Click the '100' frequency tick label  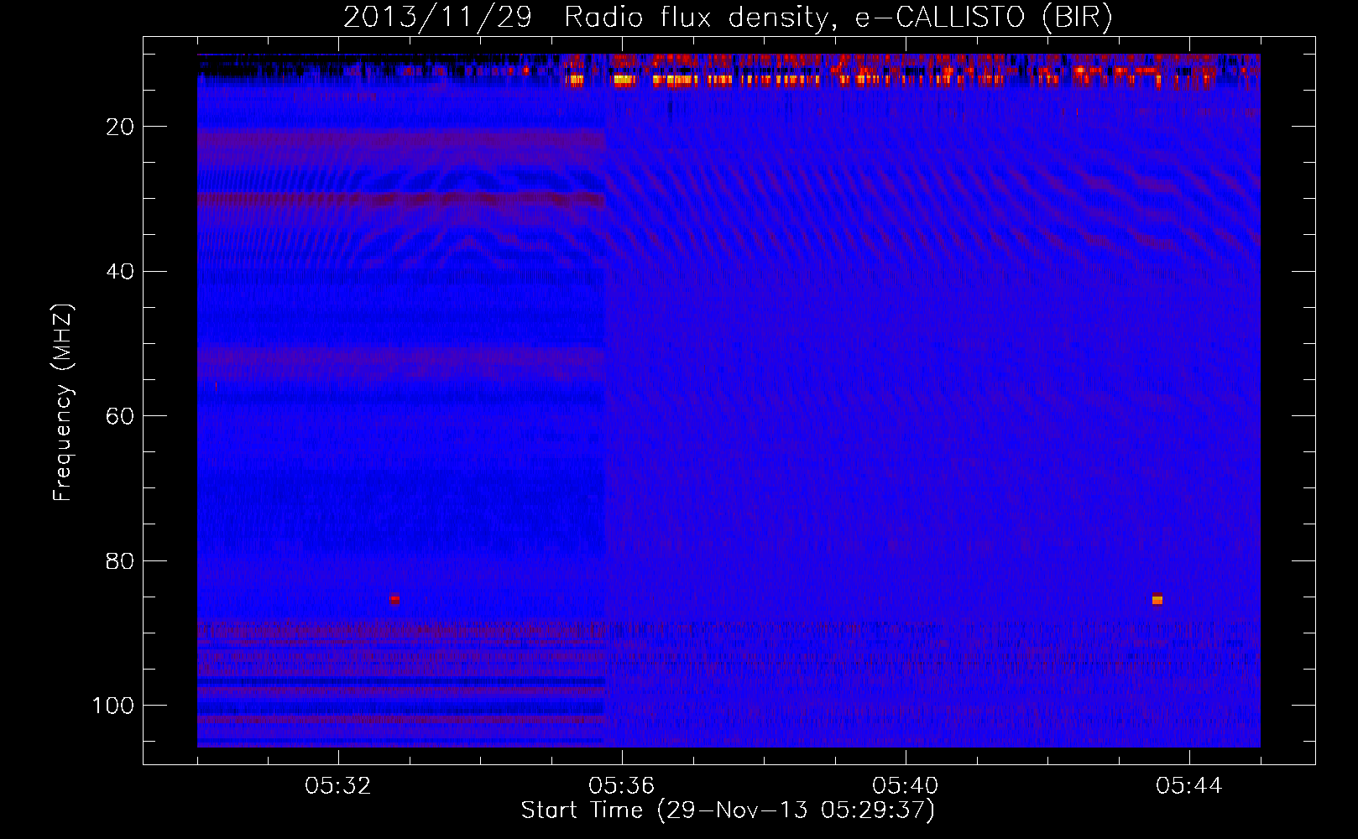113,706
